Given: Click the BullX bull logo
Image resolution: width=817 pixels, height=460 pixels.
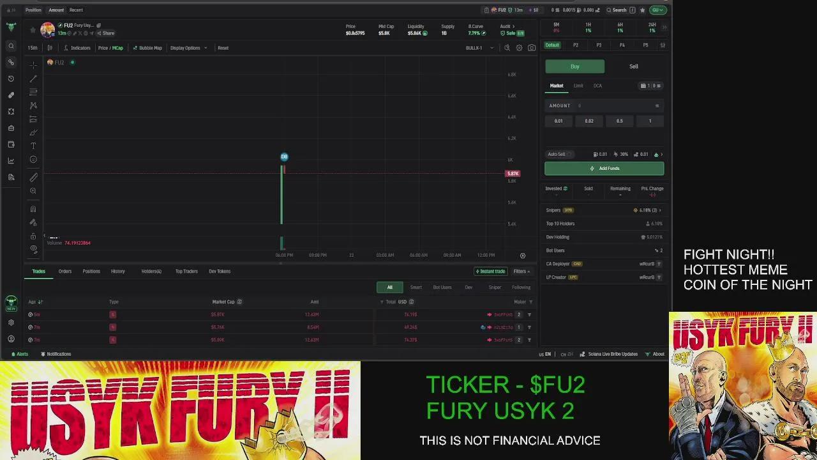Looking at the screenshot, I should point(11,27).
